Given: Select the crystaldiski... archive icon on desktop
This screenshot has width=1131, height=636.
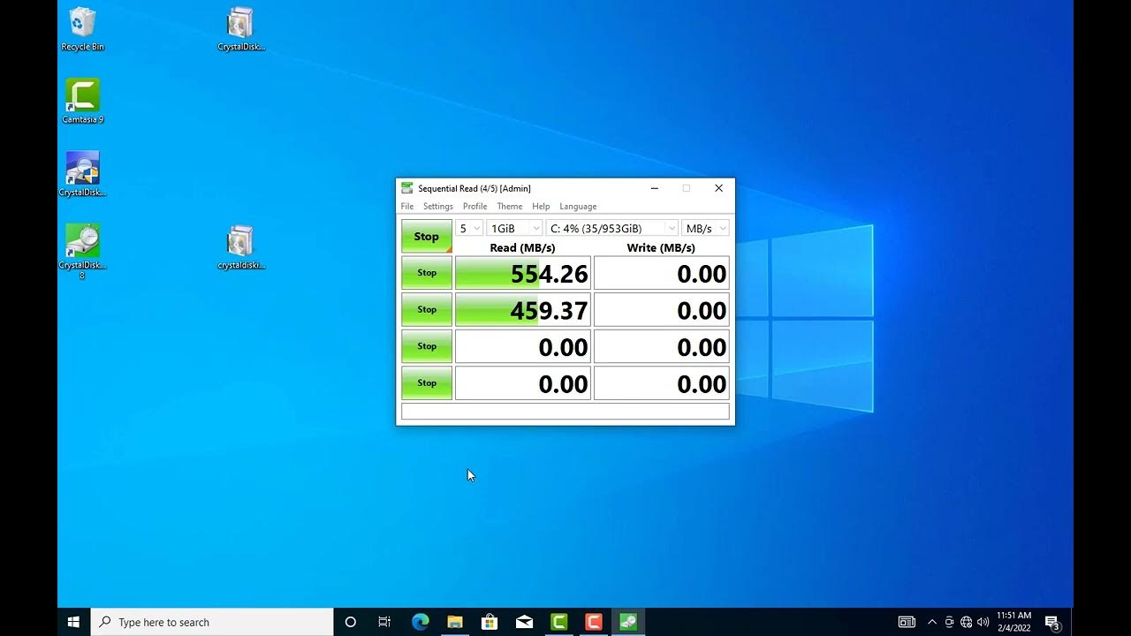Looking at the screenshot, I should coord(240,247).
